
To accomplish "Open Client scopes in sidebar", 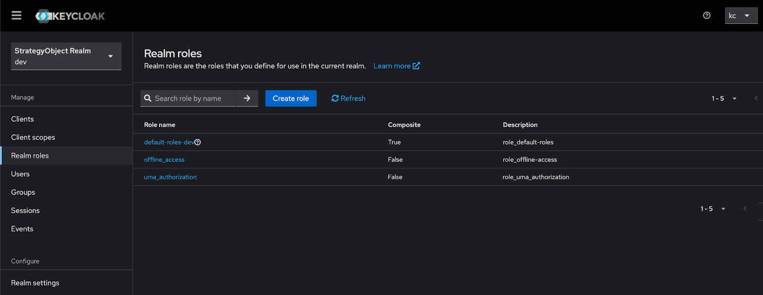I will pyautogui.click(x=33, y=138).
